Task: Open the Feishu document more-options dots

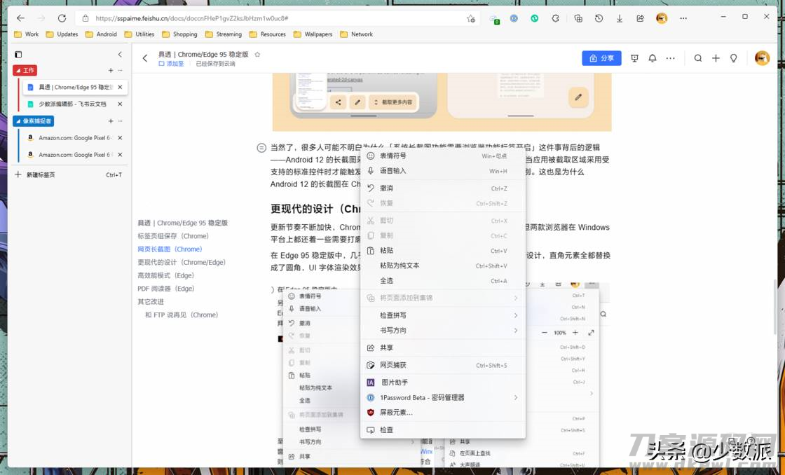Action: click(x=670, y=58)
